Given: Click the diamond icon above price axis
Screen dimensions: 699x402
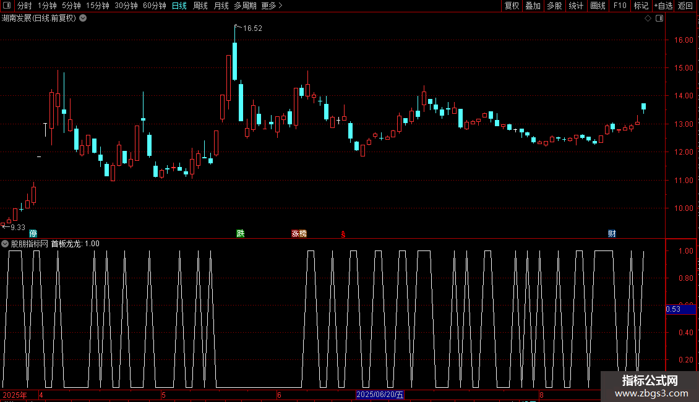Looking at the screenshot, I should point(648,19).
